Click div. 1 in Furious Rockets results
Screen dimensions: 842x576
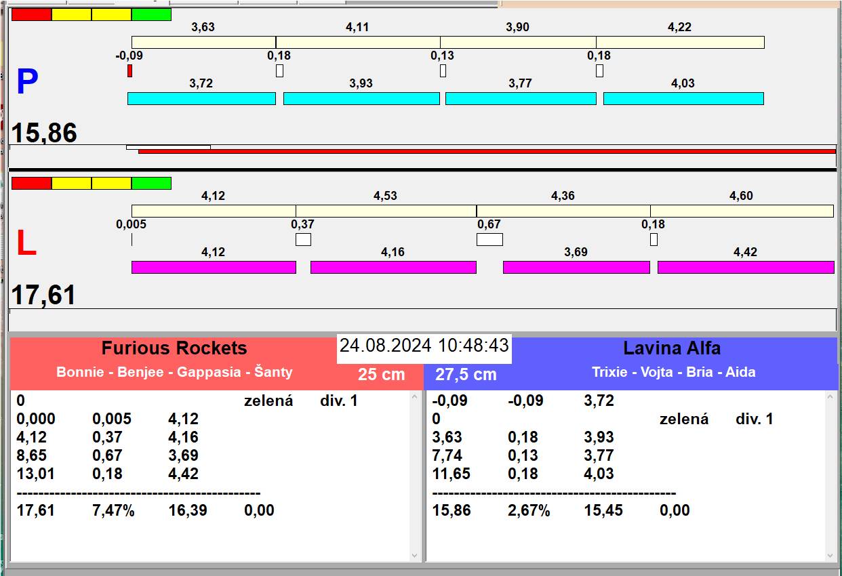338,400
